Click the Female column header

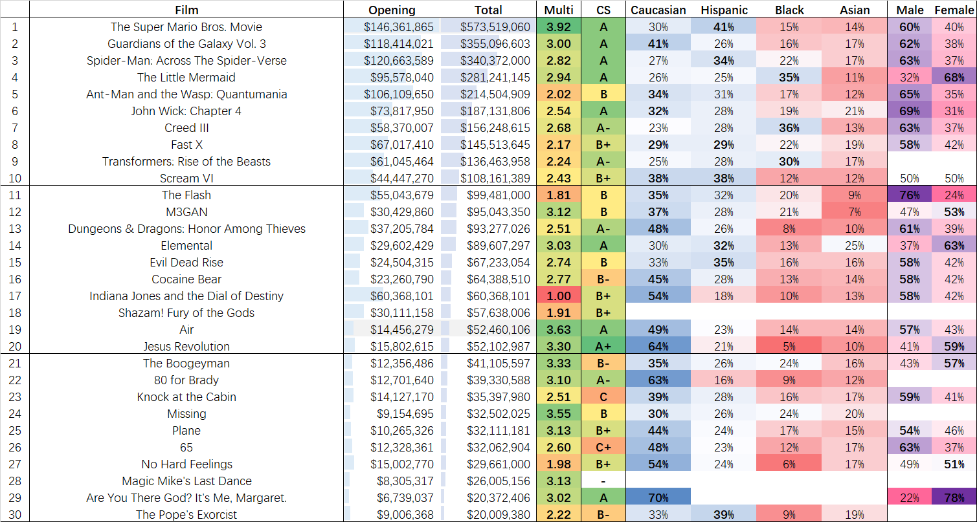pos(954,10)
